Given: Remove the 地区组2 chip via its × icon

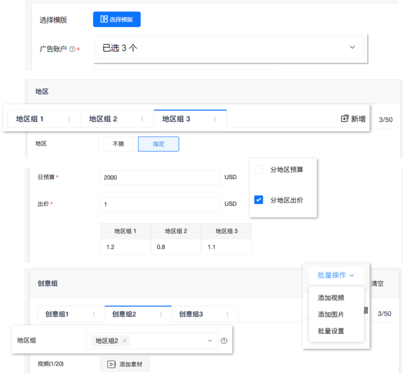Looking at the screenshot, I should [125, 340].
